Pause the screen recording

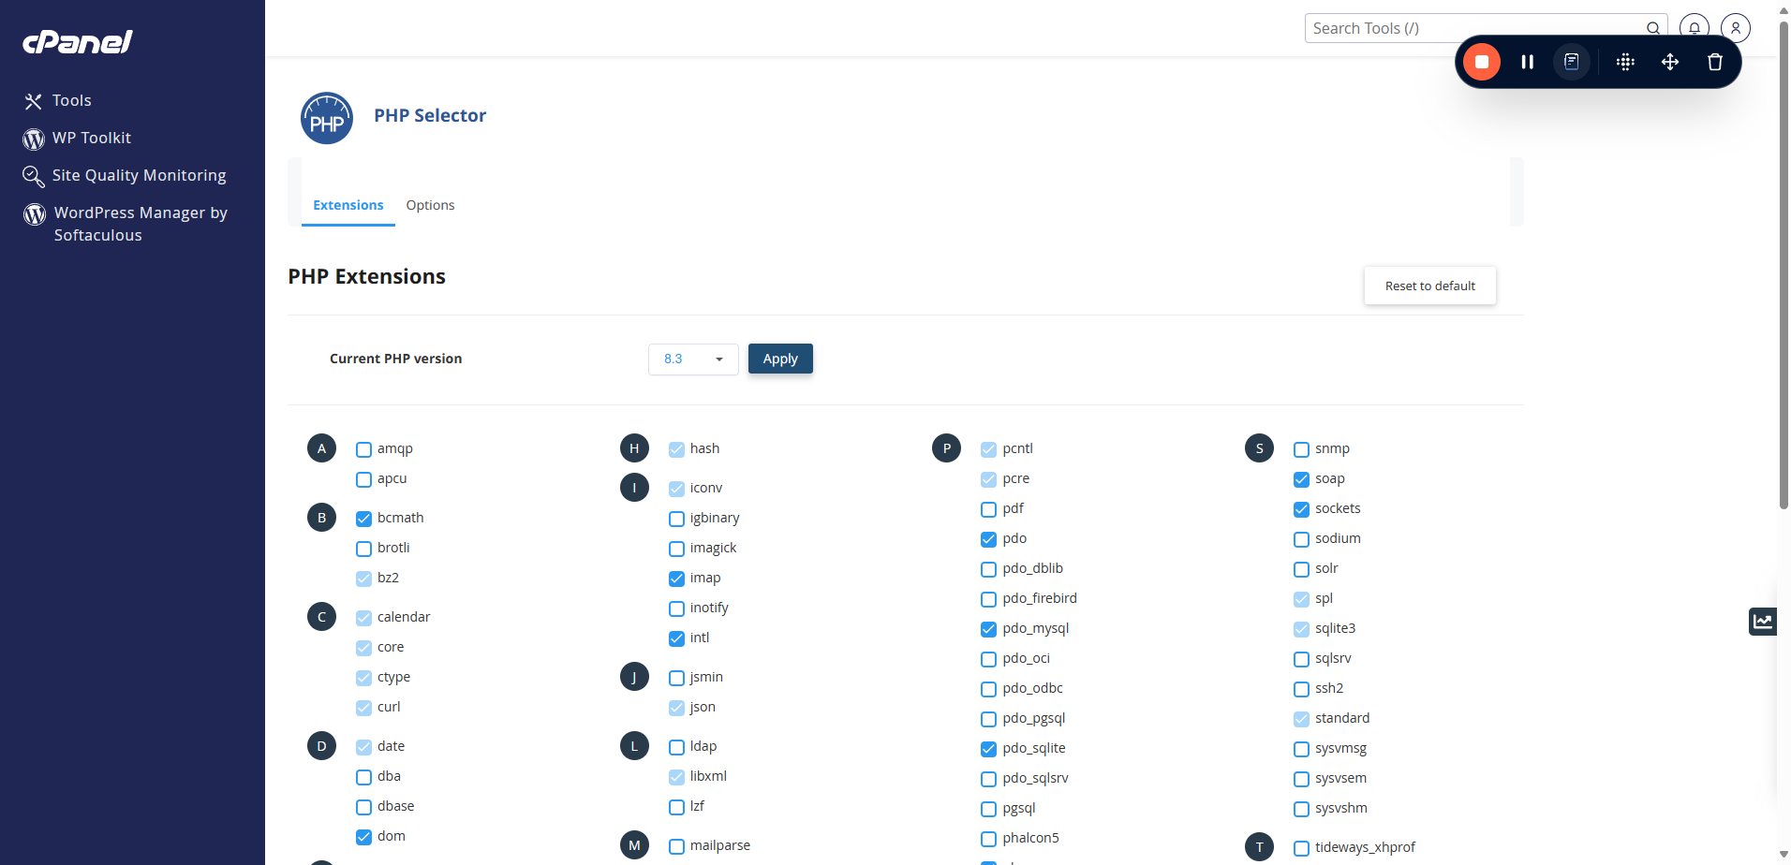click(x=1527, y=62)
